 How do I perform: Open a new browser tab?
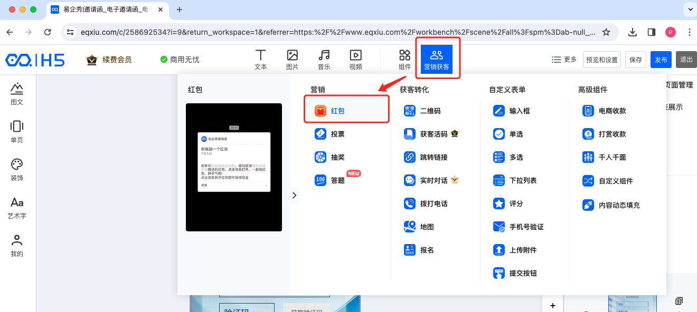180,9
